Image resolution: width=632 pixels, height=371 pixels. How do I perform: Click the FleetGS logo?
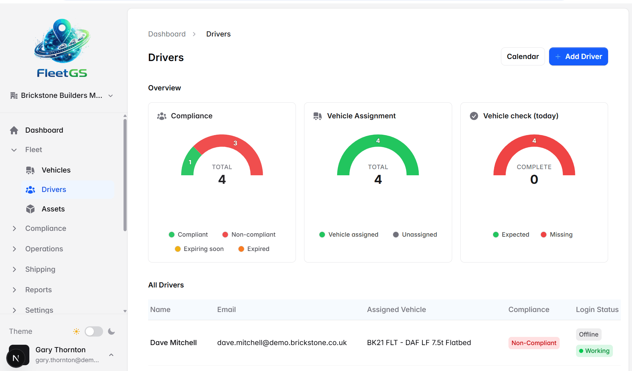coord(61,48)
